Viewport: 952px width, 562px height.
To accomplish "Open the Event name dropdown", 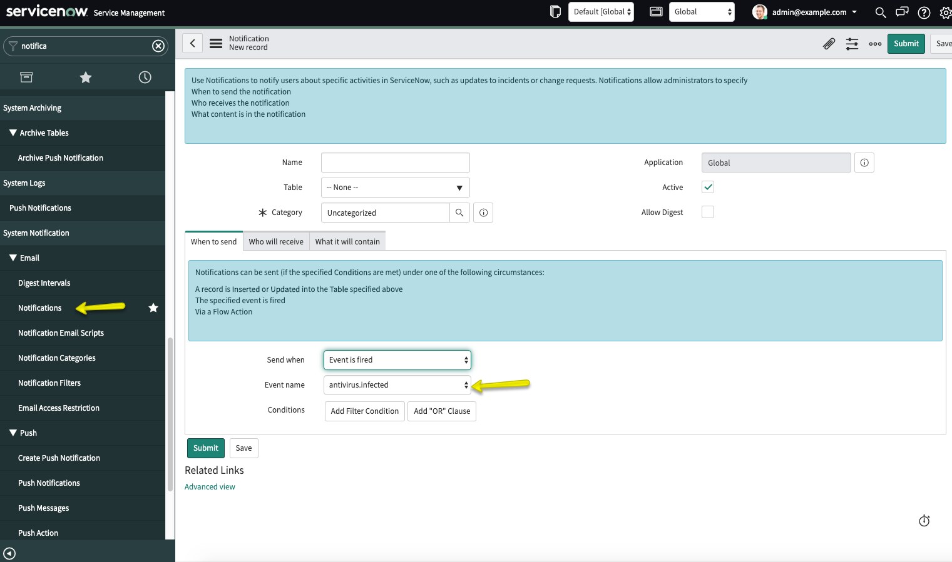I will click(x=397, y=384).
